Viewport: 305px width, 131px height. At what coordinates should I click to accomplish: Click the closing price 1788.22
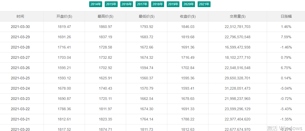[188, 119]
